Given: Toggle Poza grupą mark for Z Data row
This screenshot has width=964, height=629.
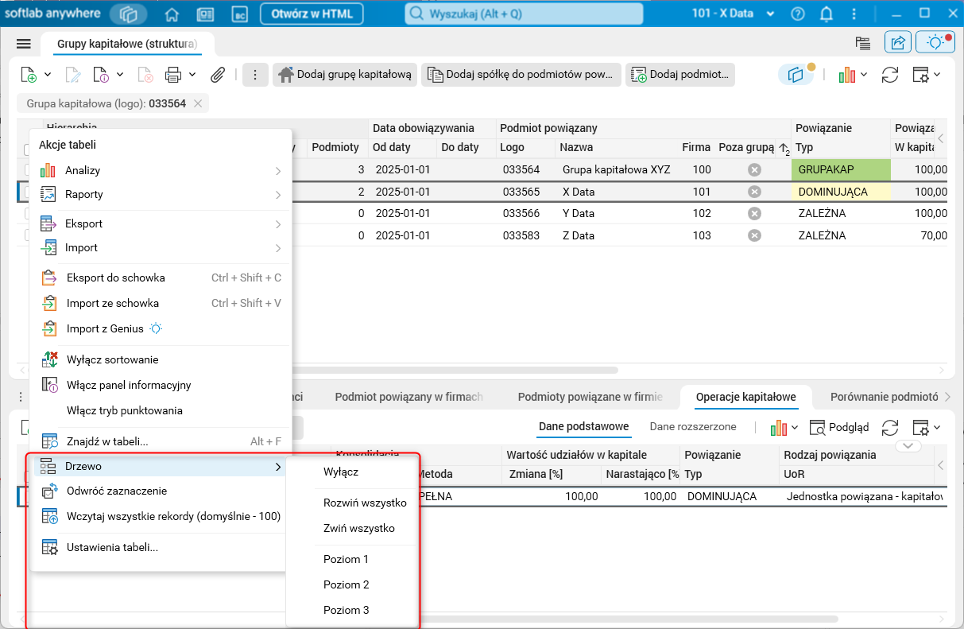Looking at the screenshot, I should tap(754, 235).
